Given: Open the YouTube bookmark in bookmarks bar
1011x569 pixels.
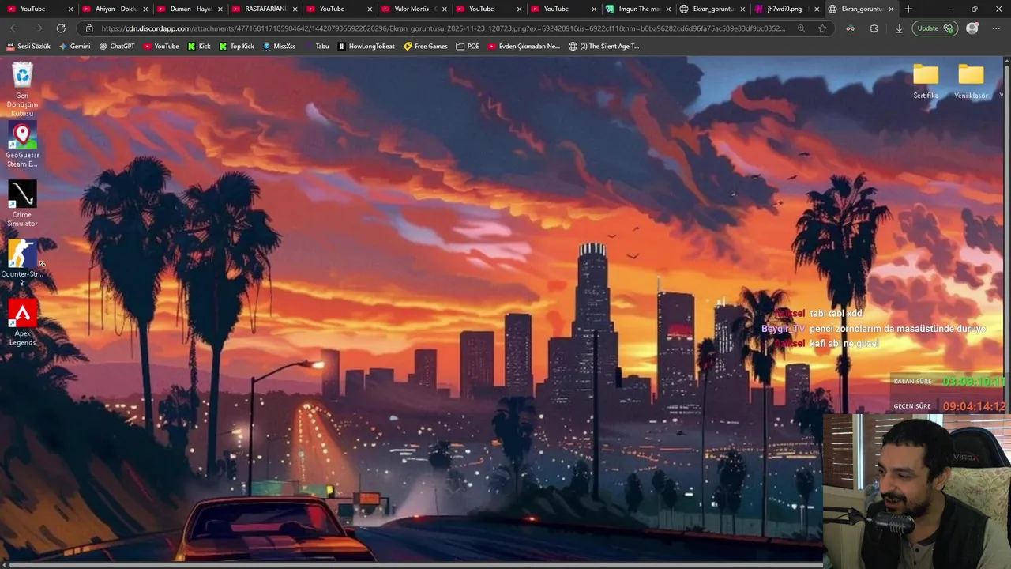Looking at the screenshot, I should point(161,46).
